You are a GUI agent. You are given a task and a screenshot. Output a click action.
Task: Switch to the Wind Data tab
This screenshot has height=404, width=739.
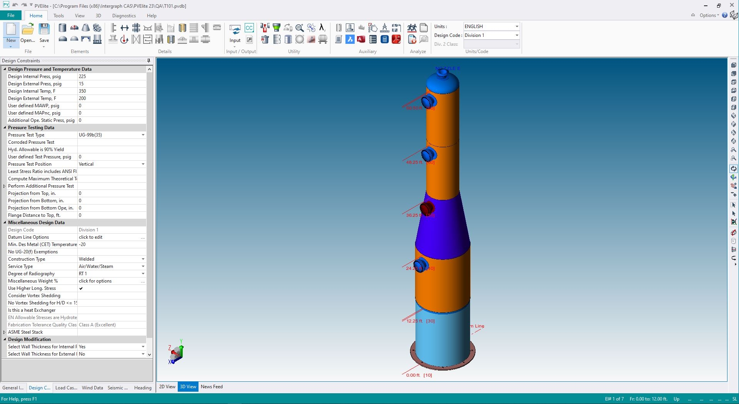point(92,388)
